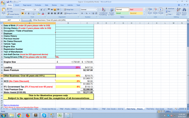Screen dimensions: 189x118
Task: Toggle Bold formatting
Action: 22,13
